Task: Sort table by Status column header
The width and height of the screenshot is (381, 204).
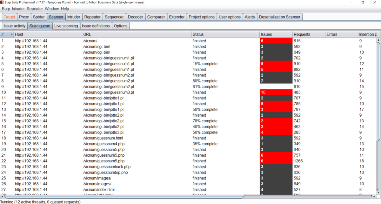Action: point(225,34)
